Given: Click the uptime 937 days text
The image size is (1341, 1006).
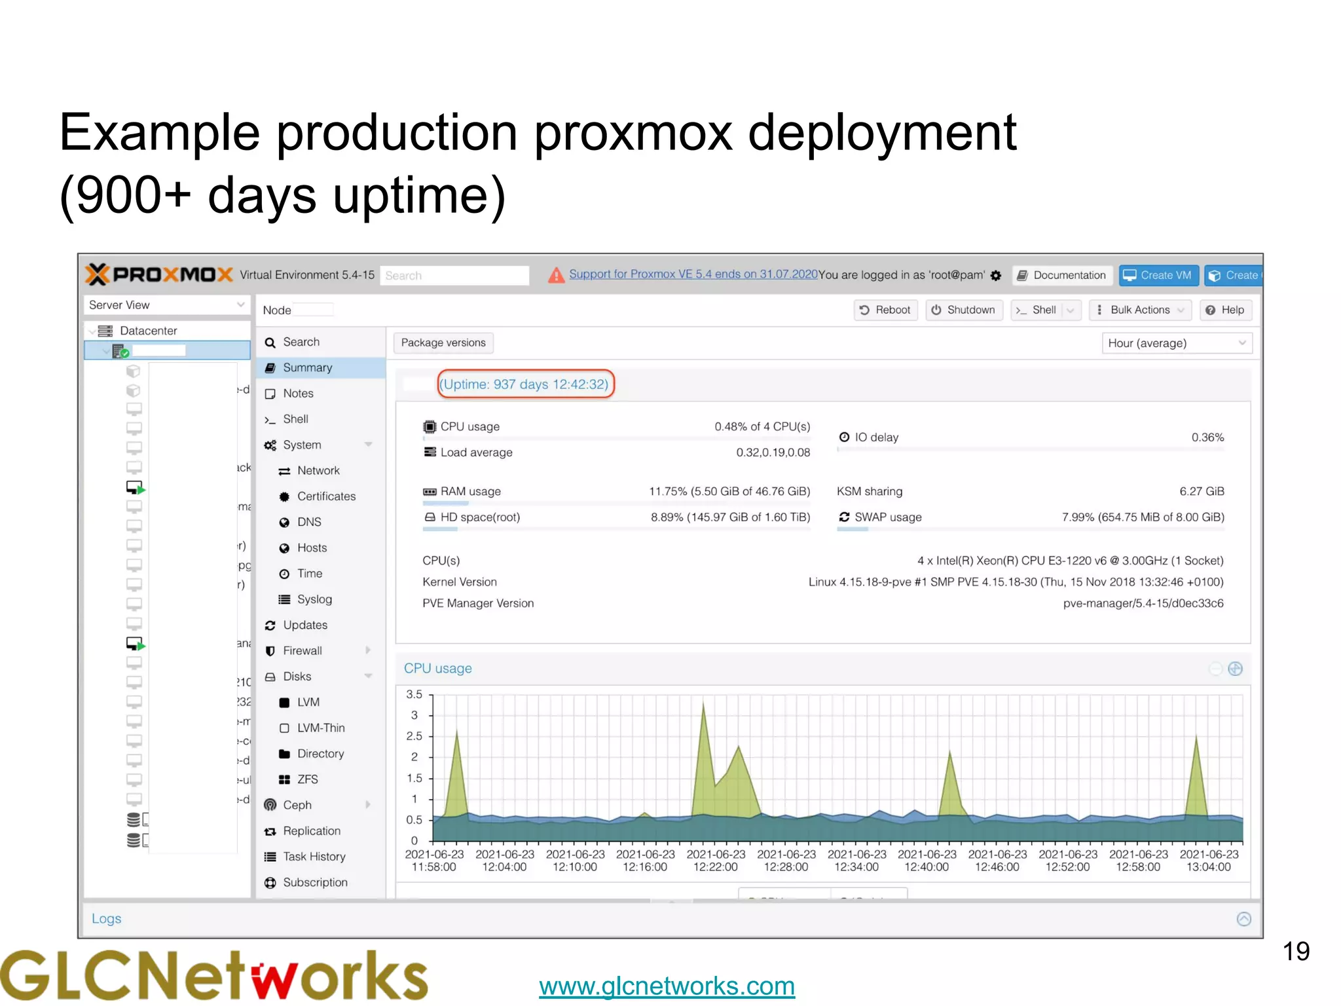Looking at the screenshot, I should click(x=525, y=384).
